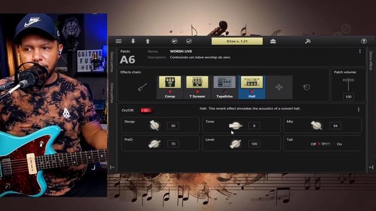Open the Hall effect three-dot options menu
The image size is (376, 211).
pos(358,110)
